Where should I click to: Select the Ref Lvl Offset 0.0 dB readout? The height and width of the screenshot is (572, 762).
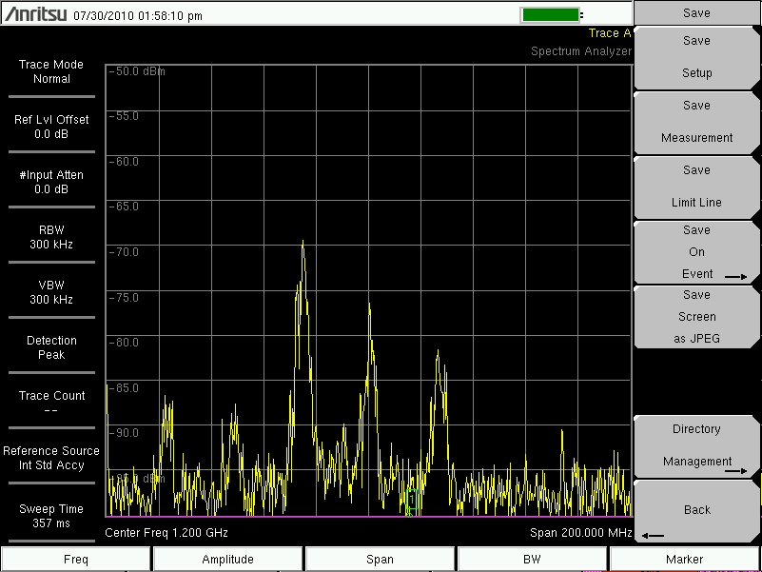[51, 127]
